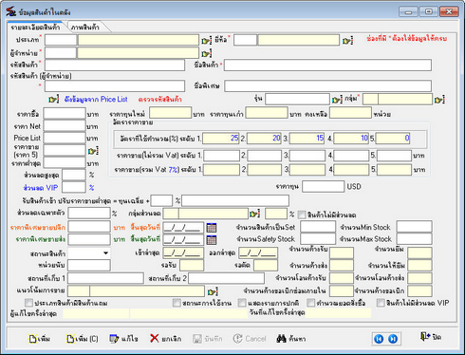The width and height of the screenshot is (465, 355).
Task: Click the Price List price input field
Action: coord(65,138)
